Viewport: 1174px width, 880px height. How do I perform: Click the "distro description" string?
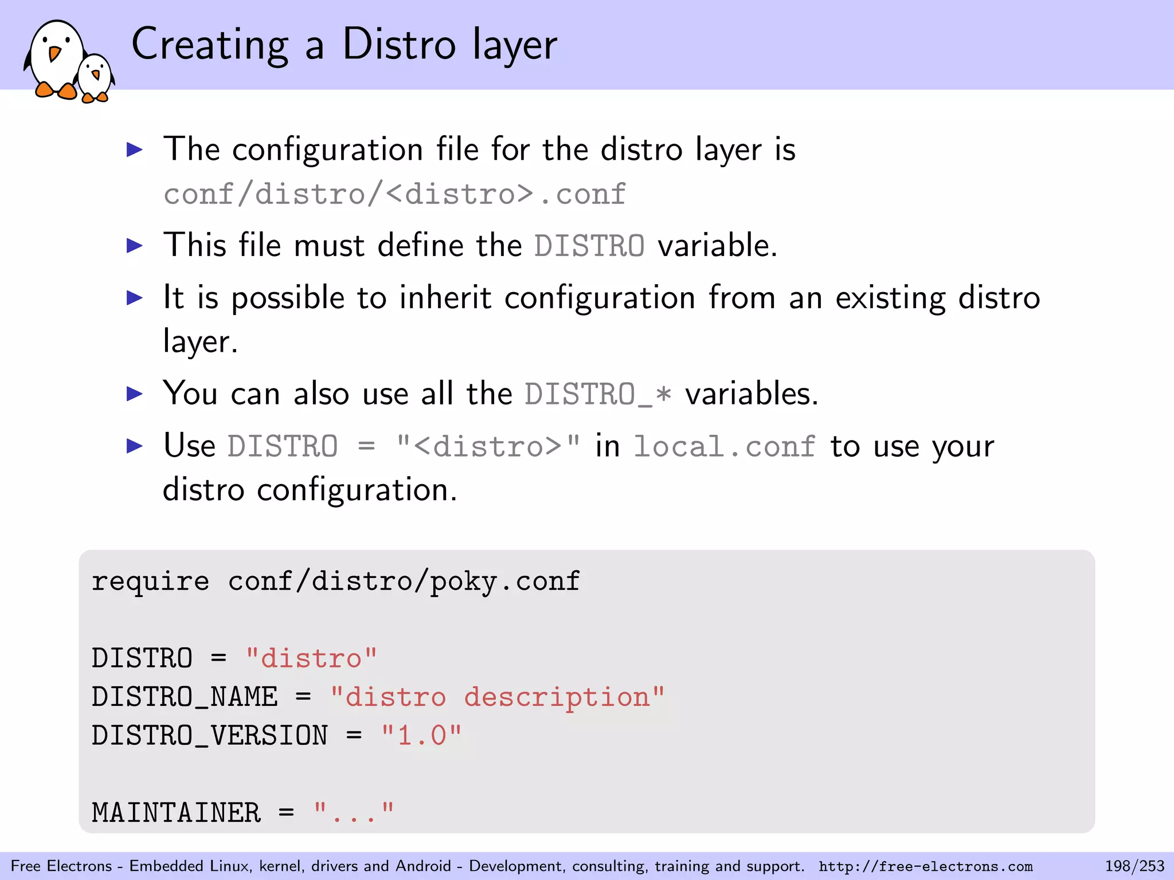click(x=497, y=697)
